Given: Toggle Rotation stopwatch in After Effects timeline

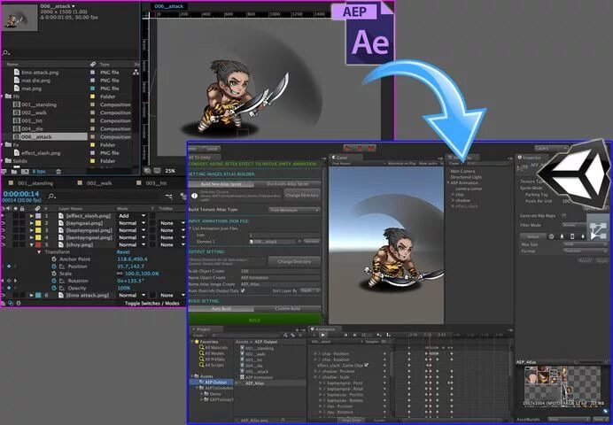Looking at the screenshot, I should (54, 281).
